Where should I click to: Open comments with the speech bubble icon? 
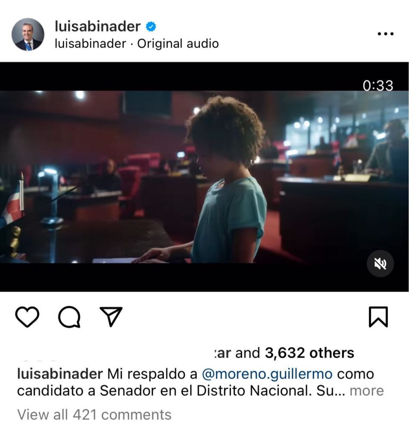point(69,317)
